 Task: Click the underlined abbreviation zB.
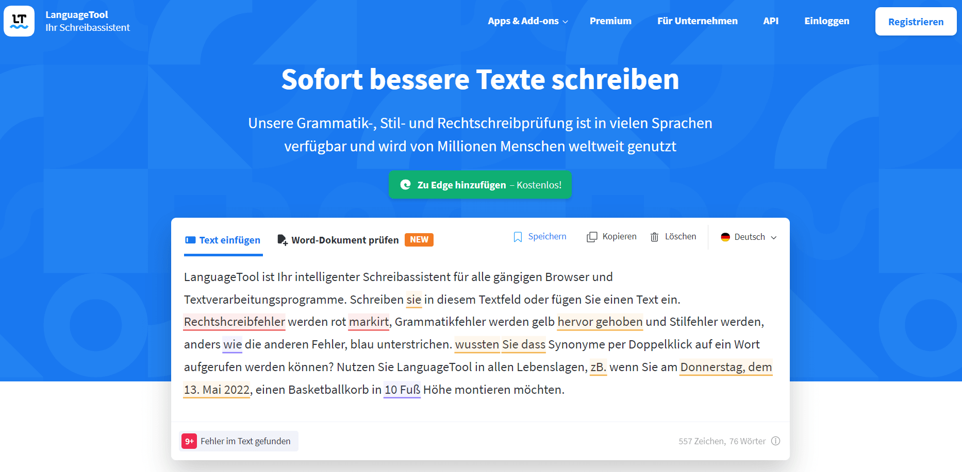599,367
